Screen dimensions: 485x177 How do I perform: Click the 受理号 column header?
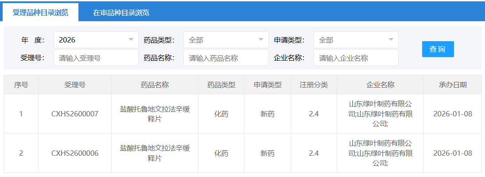click(74, 85)
